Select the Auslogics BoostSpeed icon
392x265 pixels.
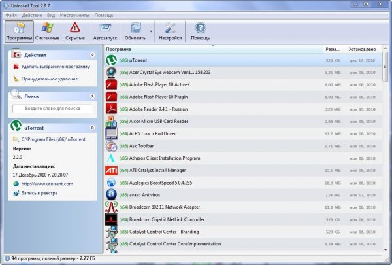click(111, 183)
